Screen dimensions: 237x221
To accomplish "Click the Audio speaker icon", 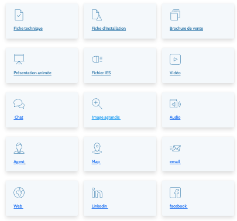I will click(x=175, y=103).
